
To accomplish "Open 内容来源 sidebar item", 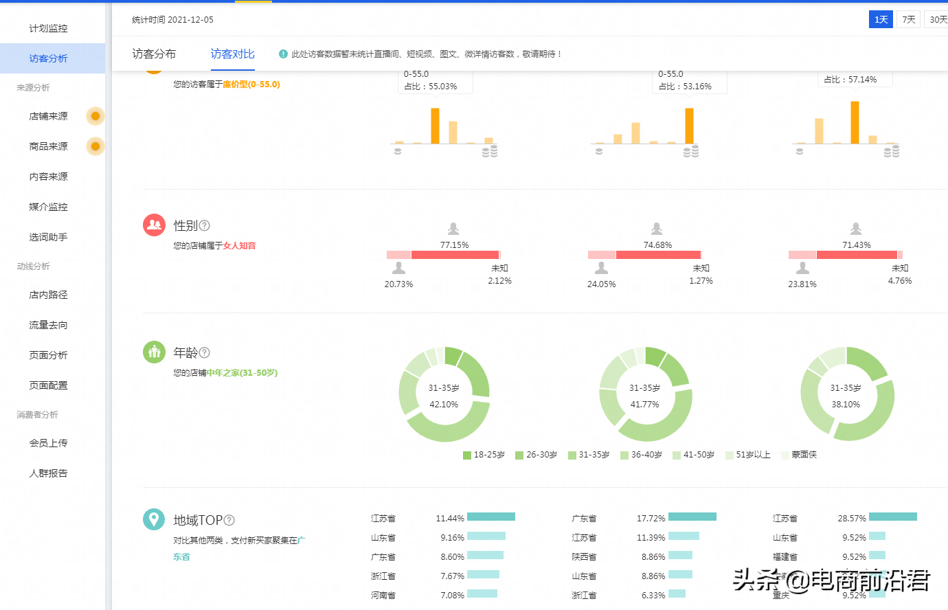I will [48, 177].
